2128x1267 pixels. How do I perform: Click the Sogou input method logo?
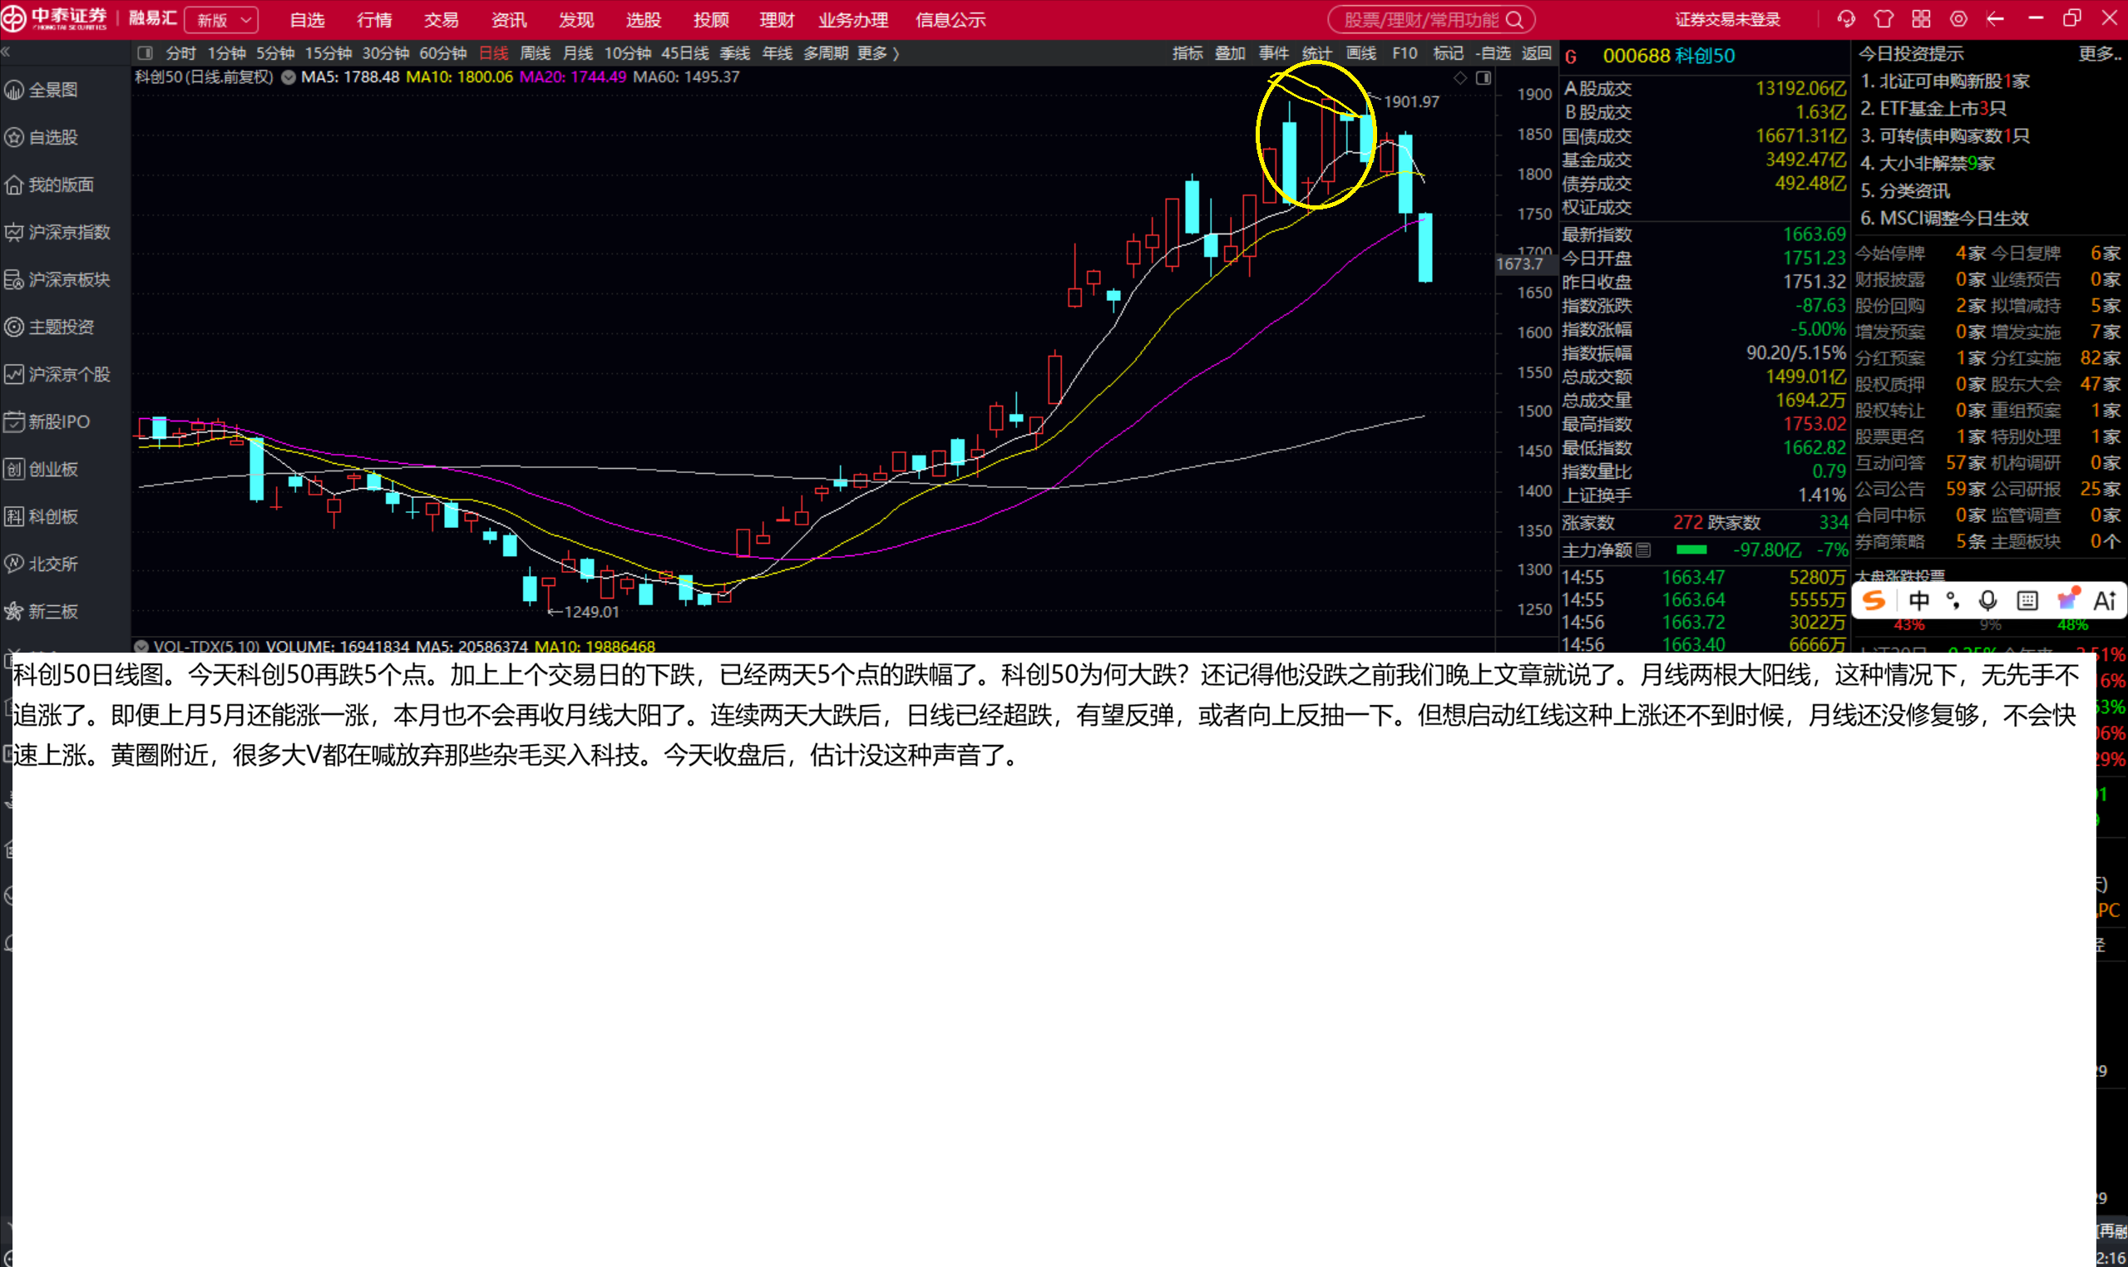click(1874, 601)
